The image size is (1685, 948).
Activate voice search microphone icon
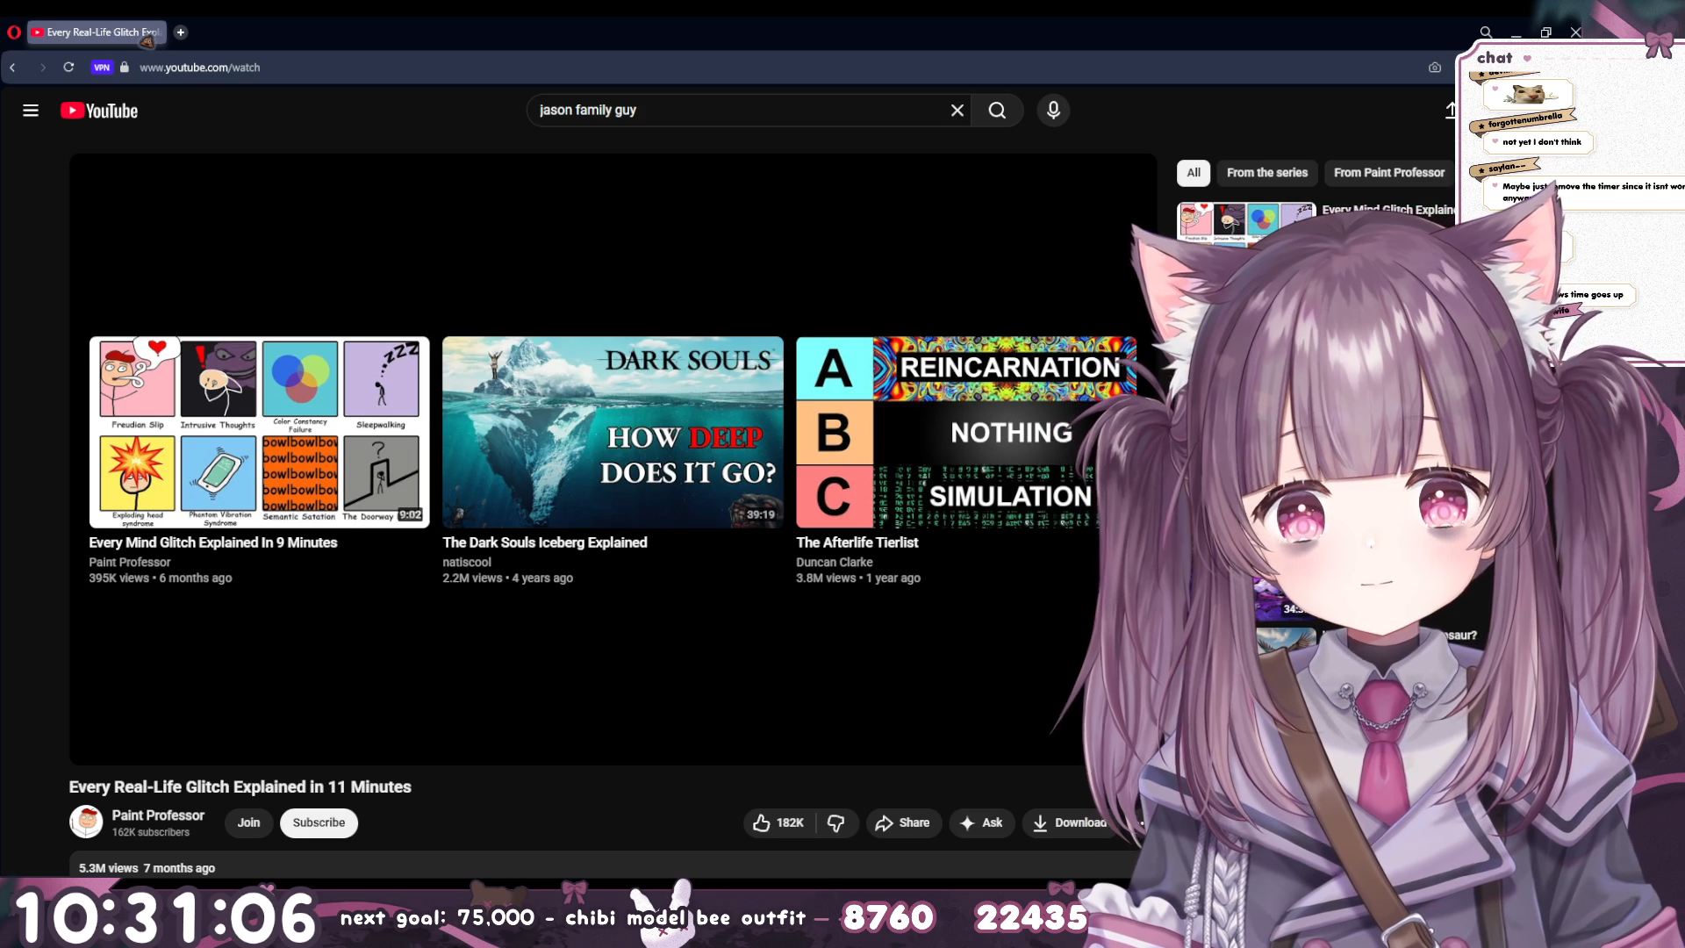click(x=1053, y=111)
